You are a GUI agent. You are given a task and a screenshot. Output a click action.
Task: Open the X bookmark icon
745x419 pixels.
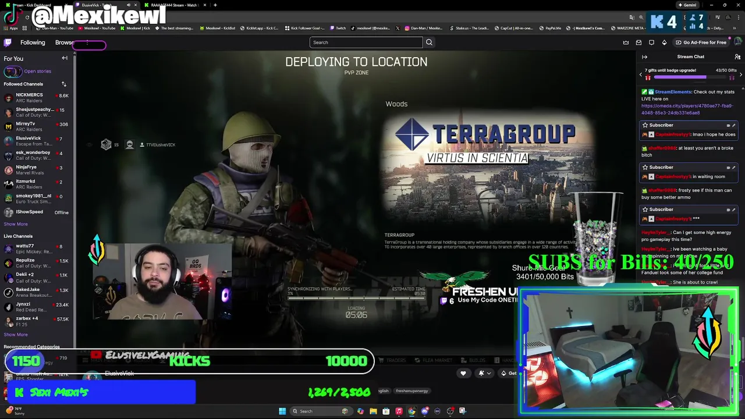point(398,28)
